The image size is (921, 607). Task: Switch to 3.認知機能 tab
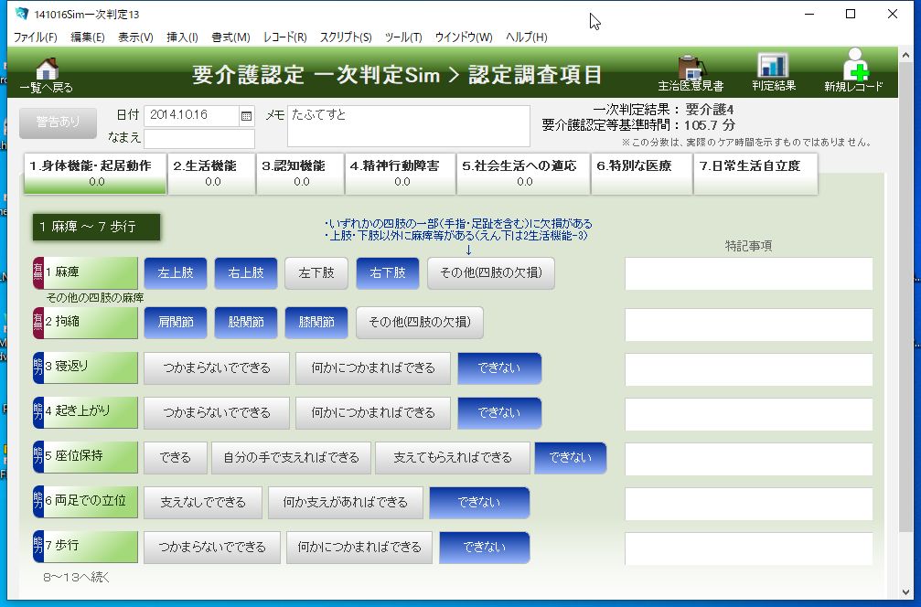click(x=300, y=173)
